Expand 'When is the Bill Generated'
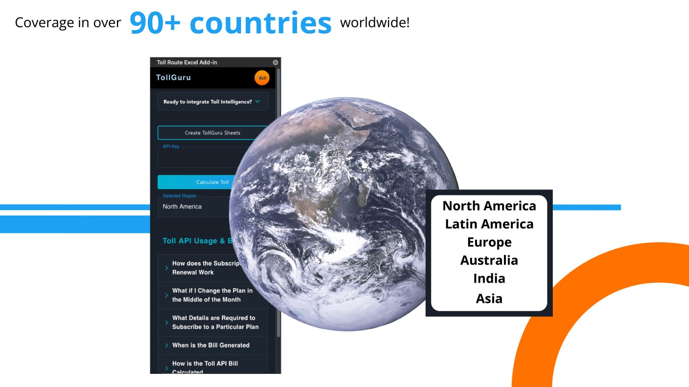This screenshot has height=387, width=689. [x=212, y=345]
